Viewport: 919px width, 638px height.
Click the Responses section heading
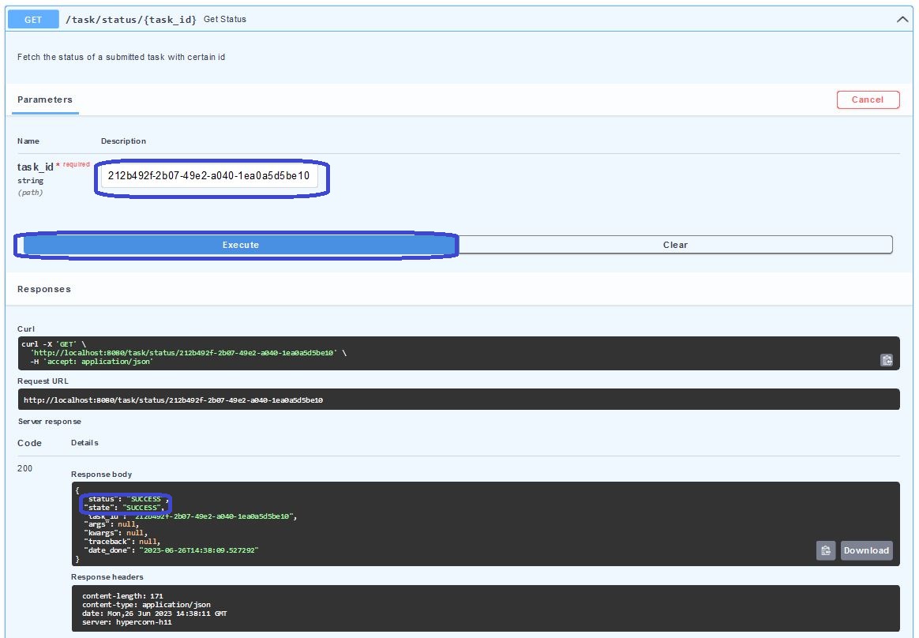(44, 289)
